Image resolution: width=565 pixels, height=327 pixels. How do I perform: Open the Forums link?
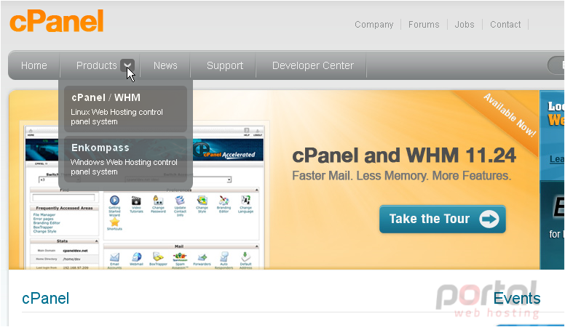(424, 25)
